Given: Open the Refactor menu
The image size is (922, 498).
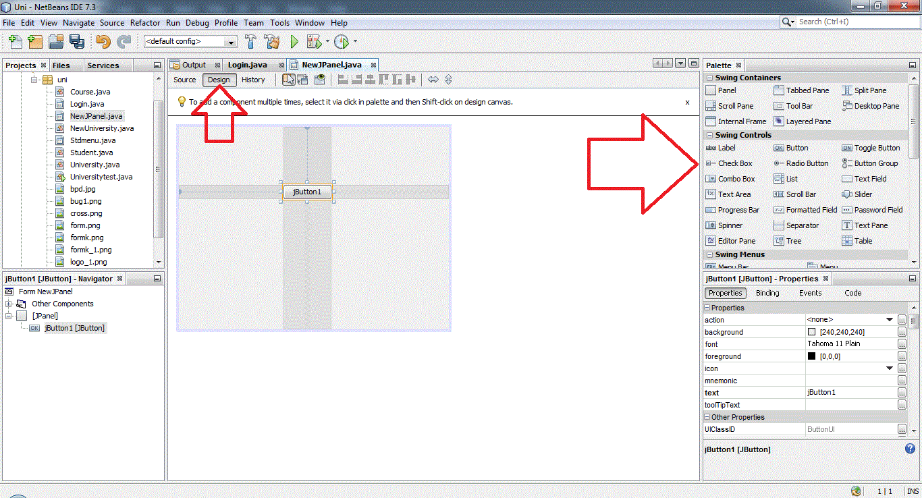Looking at the screenshot, I should [x=145, y=22].
